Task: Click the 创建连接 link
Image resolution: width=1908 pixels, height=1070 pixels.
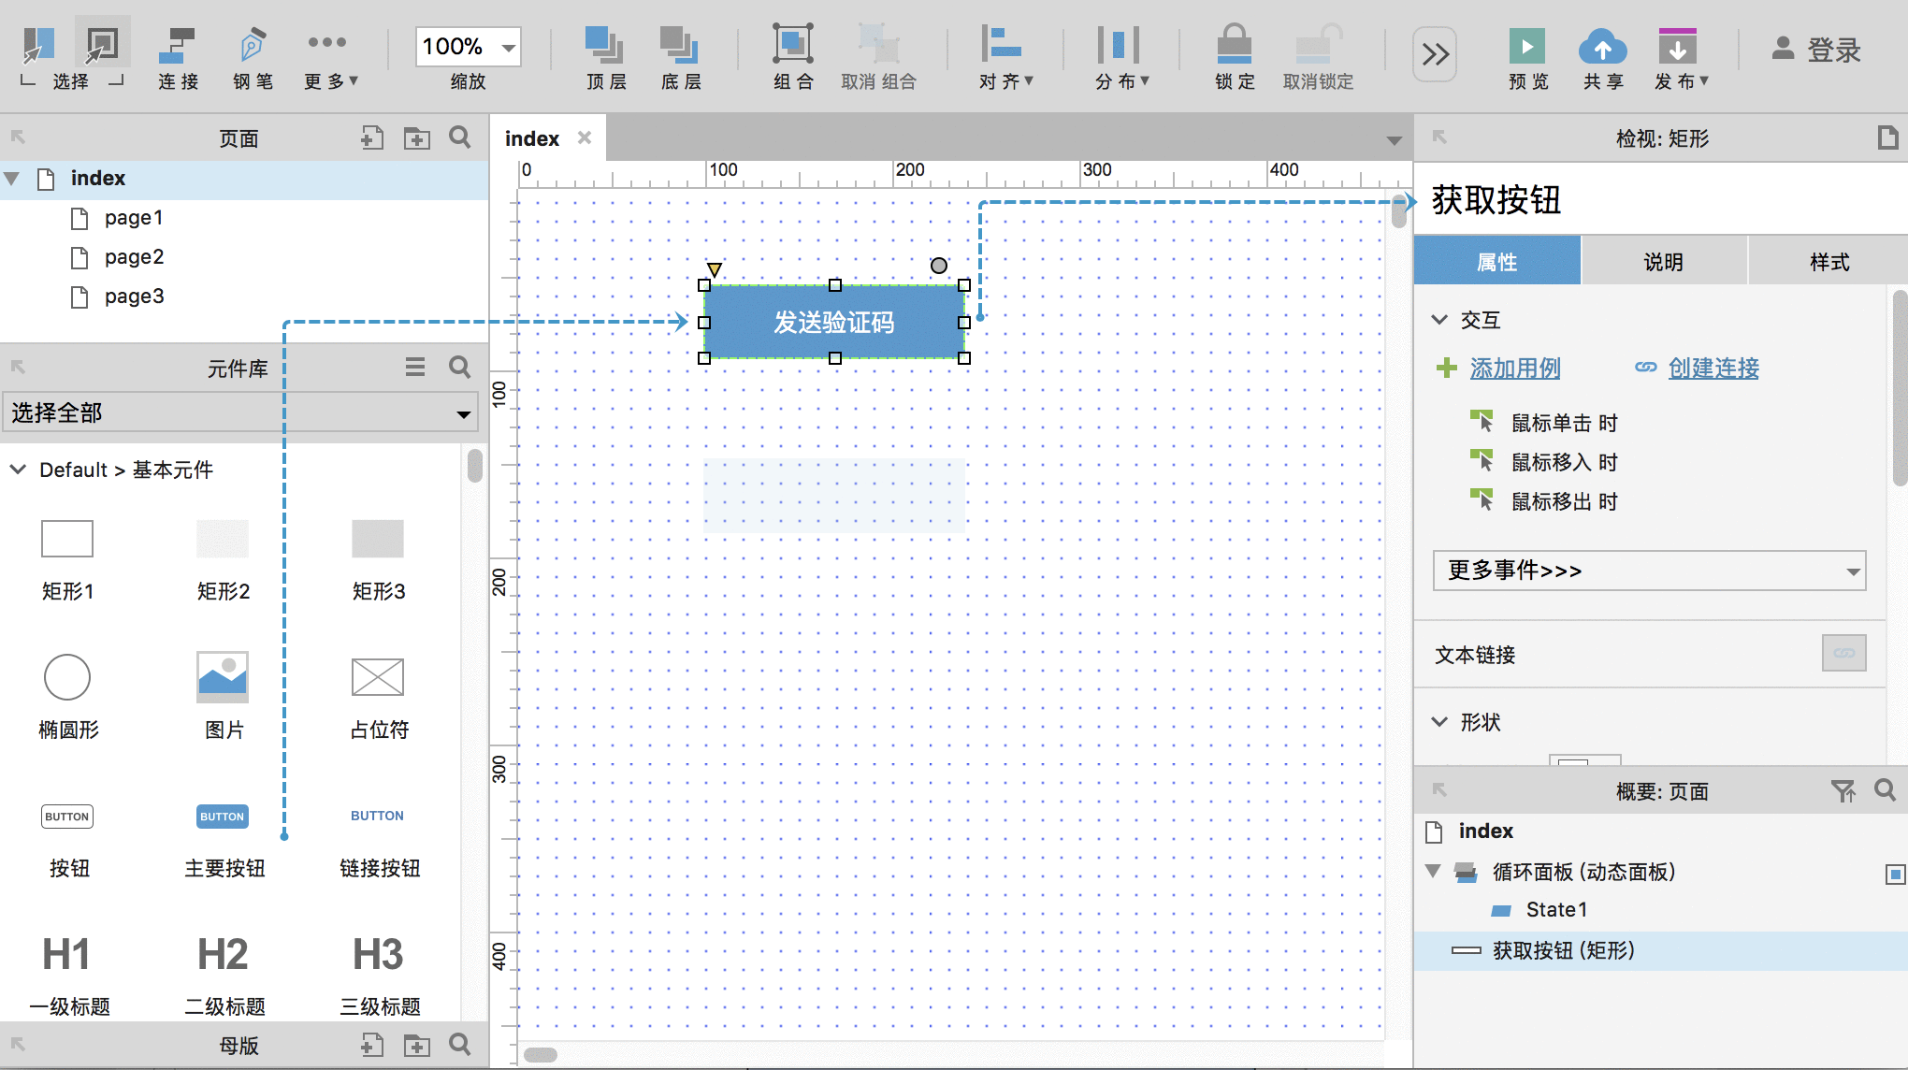Action: pyautogui.click(x=1713, y=369)
